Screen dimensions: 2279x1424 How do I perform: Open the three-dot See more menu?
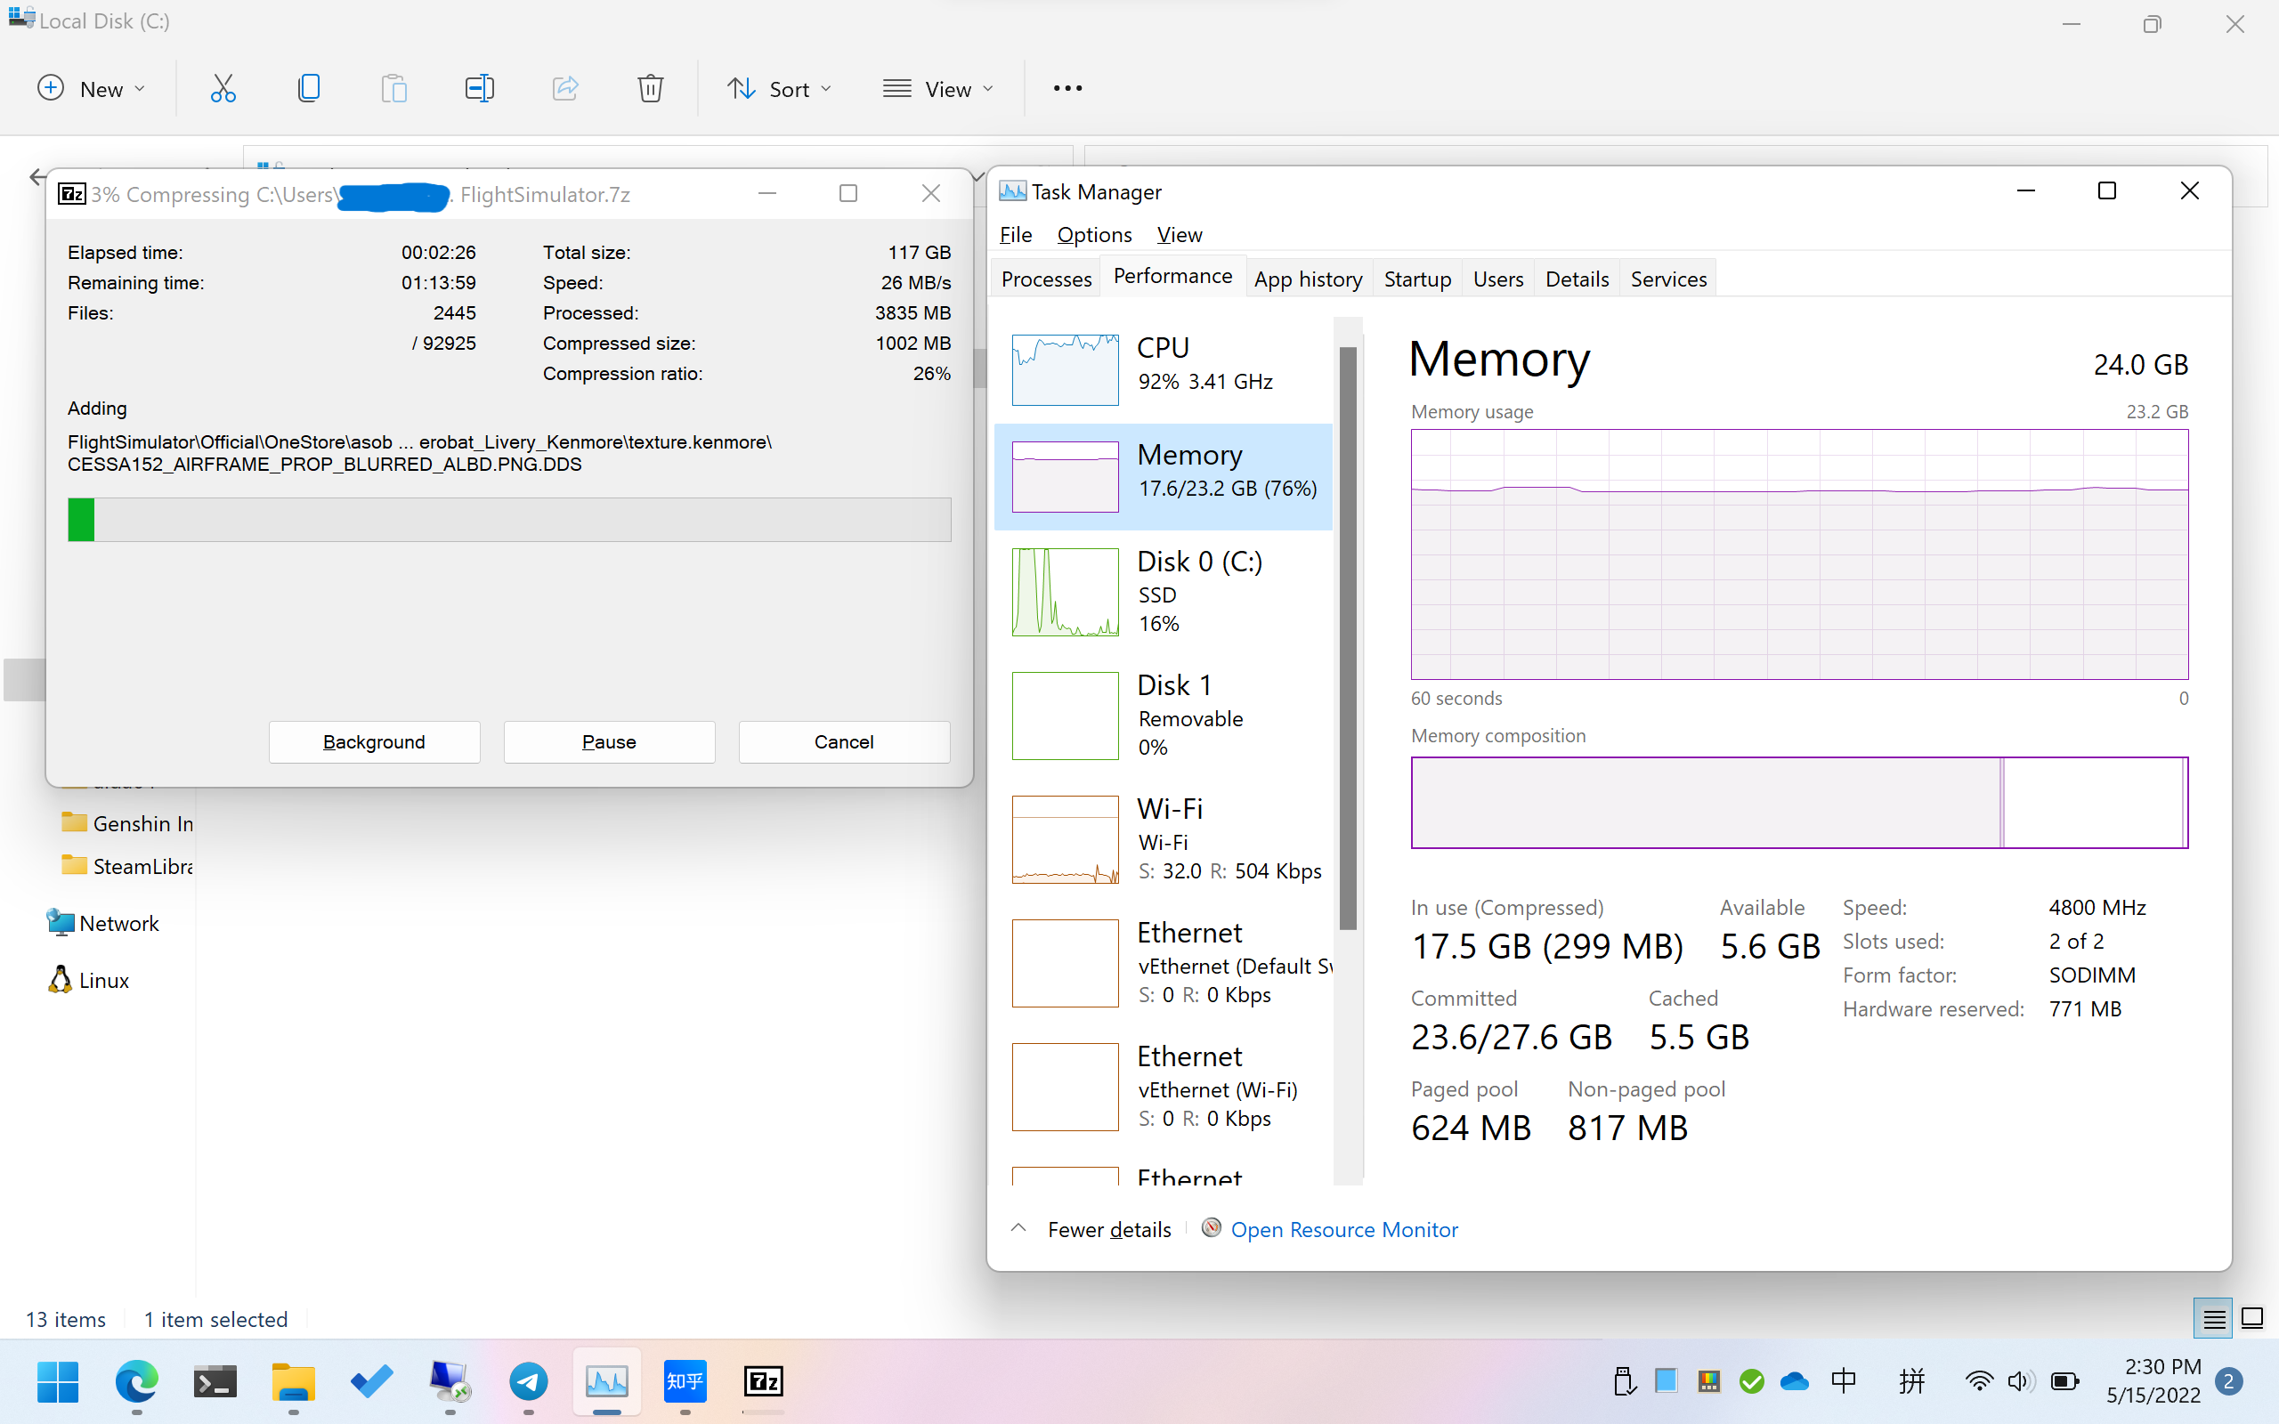point(1067,88)
